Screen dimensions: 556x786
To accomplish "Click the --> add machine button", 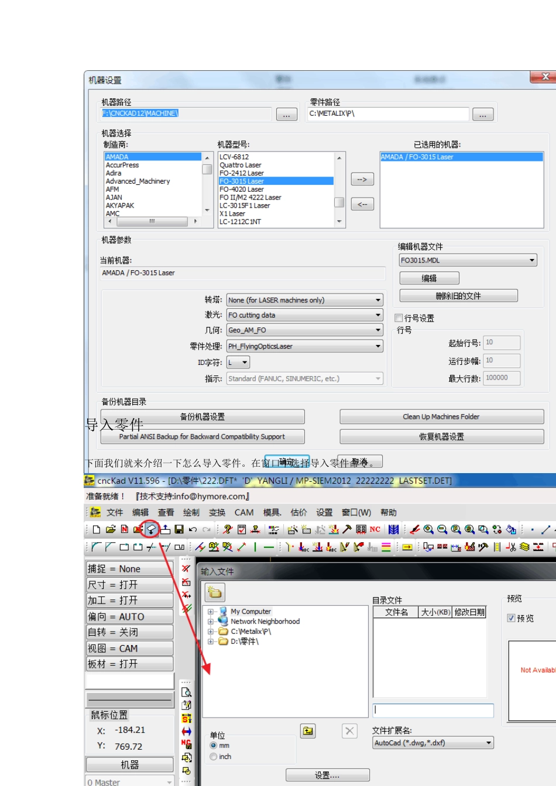I will point(362,179).
